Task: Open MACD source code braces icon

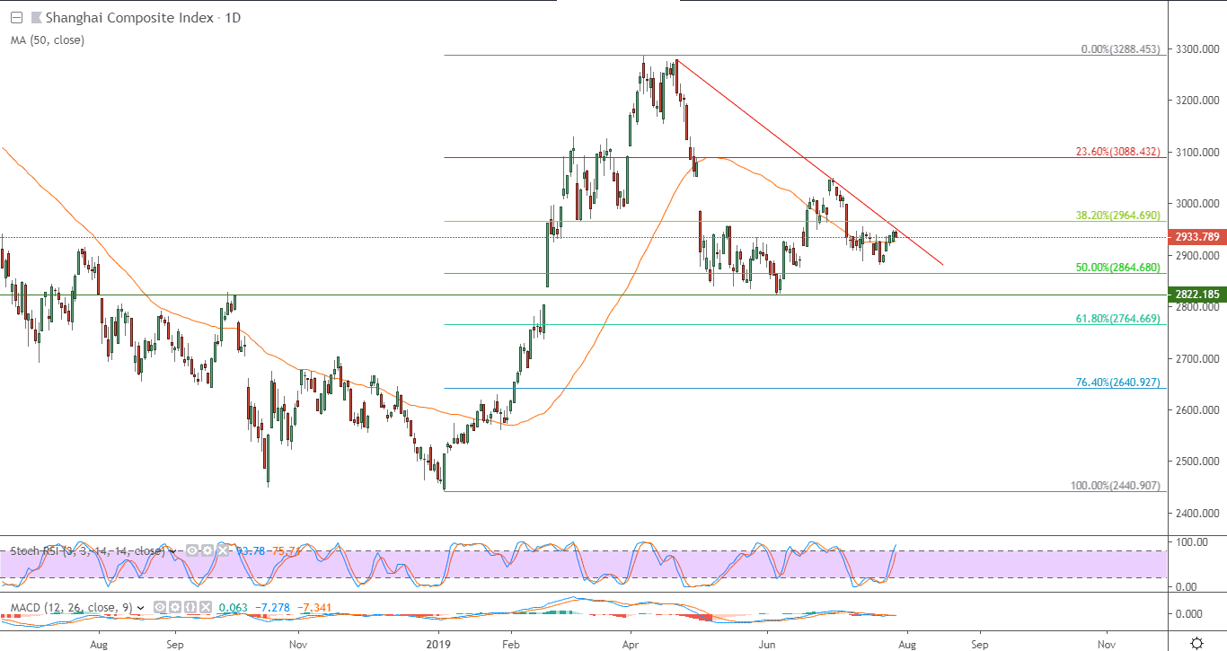Action: click(x=190, y=608)
